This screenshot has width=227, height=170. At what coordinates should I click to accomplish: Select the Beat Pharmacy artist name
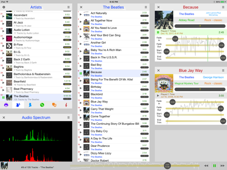pyautogui.click(x=23, y=89)
